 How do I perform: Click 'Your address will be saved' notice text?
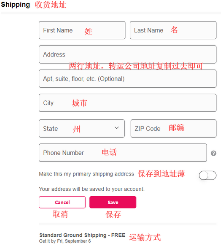(91, 189)
